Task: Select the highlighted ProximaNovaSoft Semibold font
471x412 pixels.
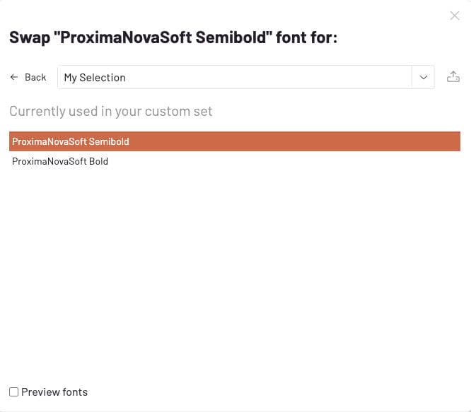Action: click(x=71, y=141)
